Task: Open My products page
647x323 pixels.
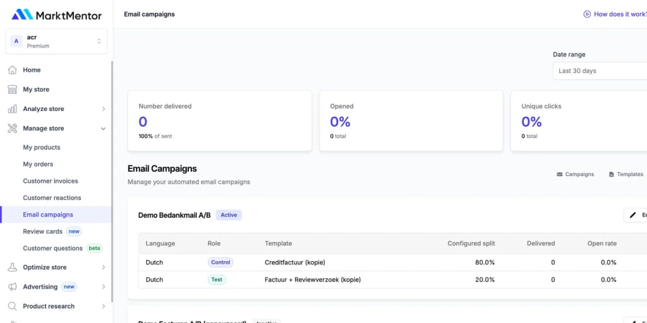Action: coord(42,148)
